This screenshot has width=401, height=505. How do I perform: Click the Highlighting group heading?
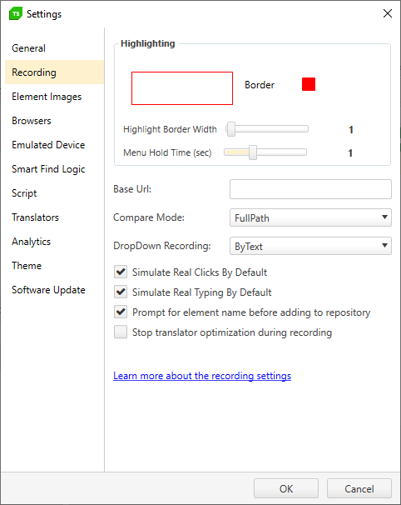click(x=148, y=43)
